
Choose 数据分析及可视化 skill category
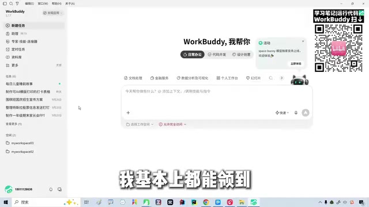click(x=193, y=78)
